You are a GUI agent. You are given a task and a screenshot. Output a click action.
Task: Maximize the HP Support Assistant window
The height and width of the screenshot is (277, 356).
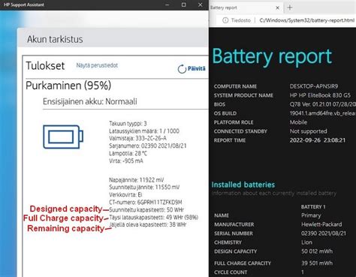tap(184, 5)
